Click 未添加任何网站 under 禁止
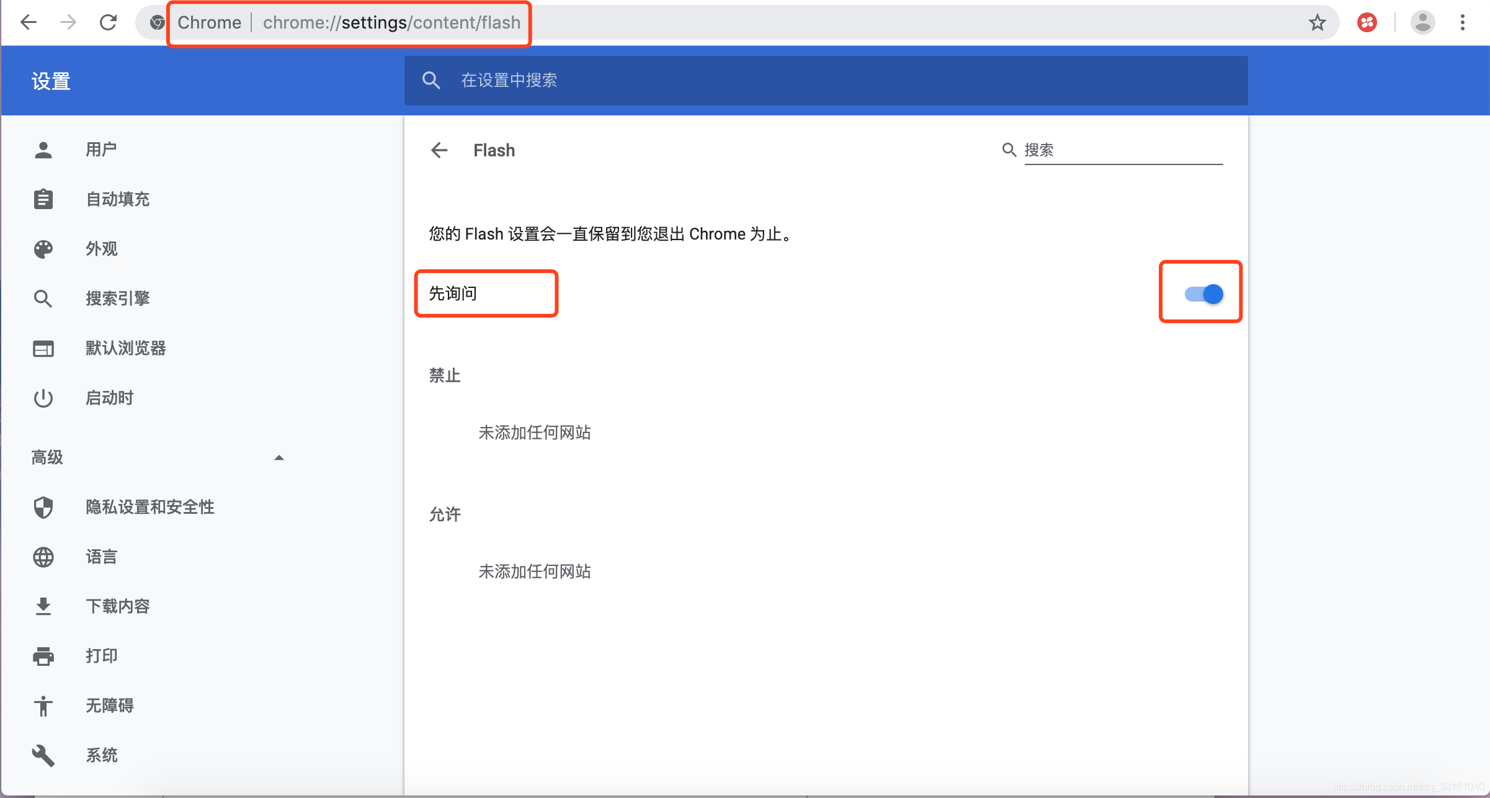Image resolution: width=1490 pixels, height=798 pixels. [x=535, y=433]
